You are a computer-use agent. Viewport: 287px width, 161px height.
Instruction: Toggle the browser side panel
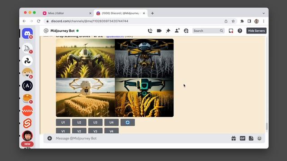click(x=249, y=21)
